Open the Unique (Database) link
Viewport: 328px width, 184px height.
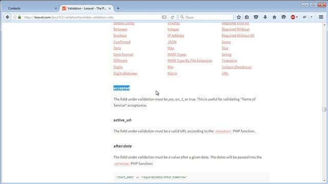(236, 67)
